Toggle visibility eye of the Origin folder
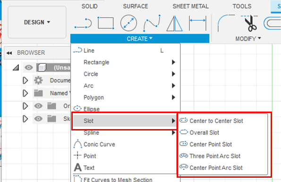The width and height of the screenshot is (281, 182). (x=38, y=106)
